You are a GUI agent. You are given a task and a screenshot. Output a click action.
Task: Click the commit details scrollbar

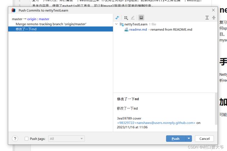(x=216, y=109)
